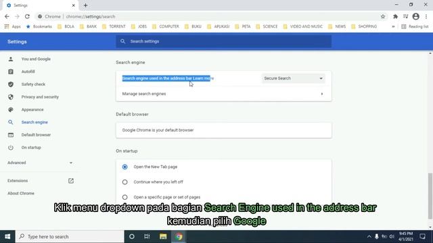Open Safety check section
This screenshot has width=433, height=243.
(33, 84)
